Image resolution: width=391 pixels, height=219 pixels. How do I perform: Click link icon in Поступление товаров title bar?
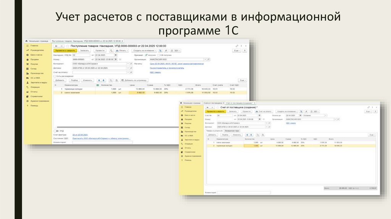[237, 46]
